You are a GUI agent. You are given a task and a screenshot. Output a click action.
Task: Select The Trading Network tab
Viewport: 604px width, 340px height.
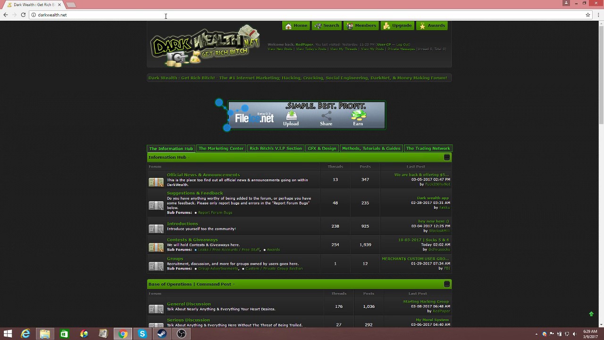pos(428,148)
